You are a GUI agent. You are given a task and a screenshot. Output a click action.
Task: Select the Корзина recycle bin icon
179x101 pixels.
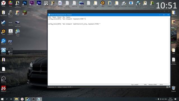[x=173, y=89]
